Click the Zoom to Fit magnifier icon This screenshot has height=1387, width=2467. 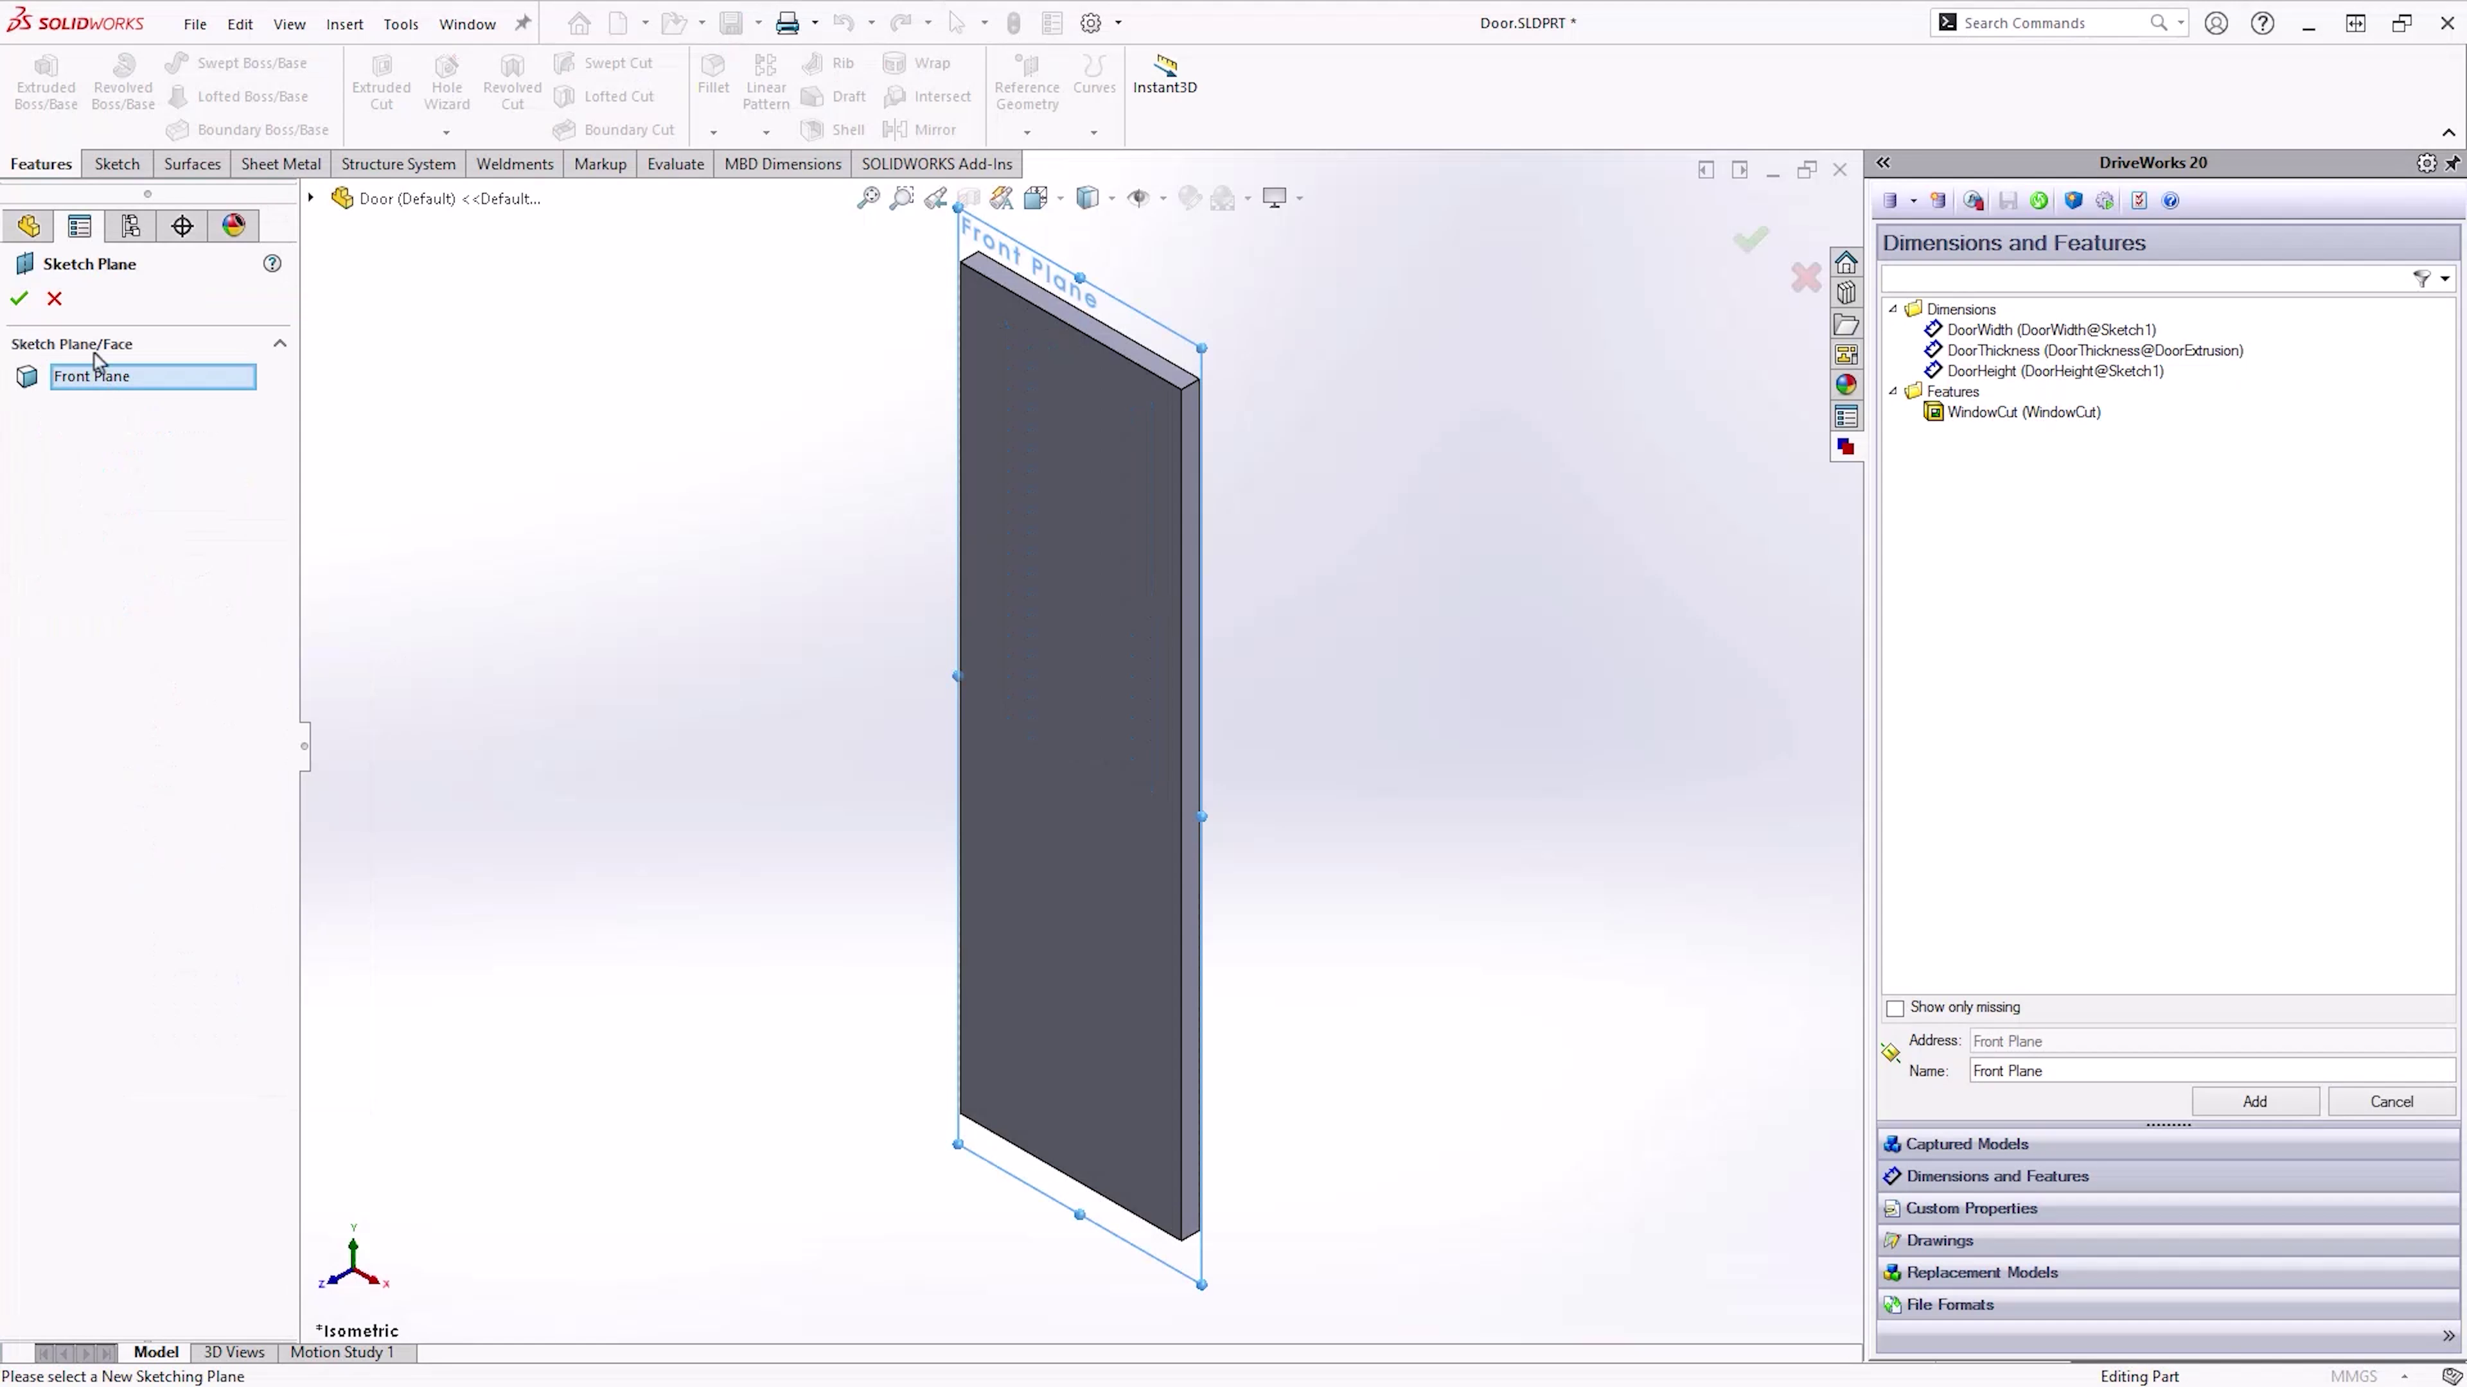click(x=868, y=198)
